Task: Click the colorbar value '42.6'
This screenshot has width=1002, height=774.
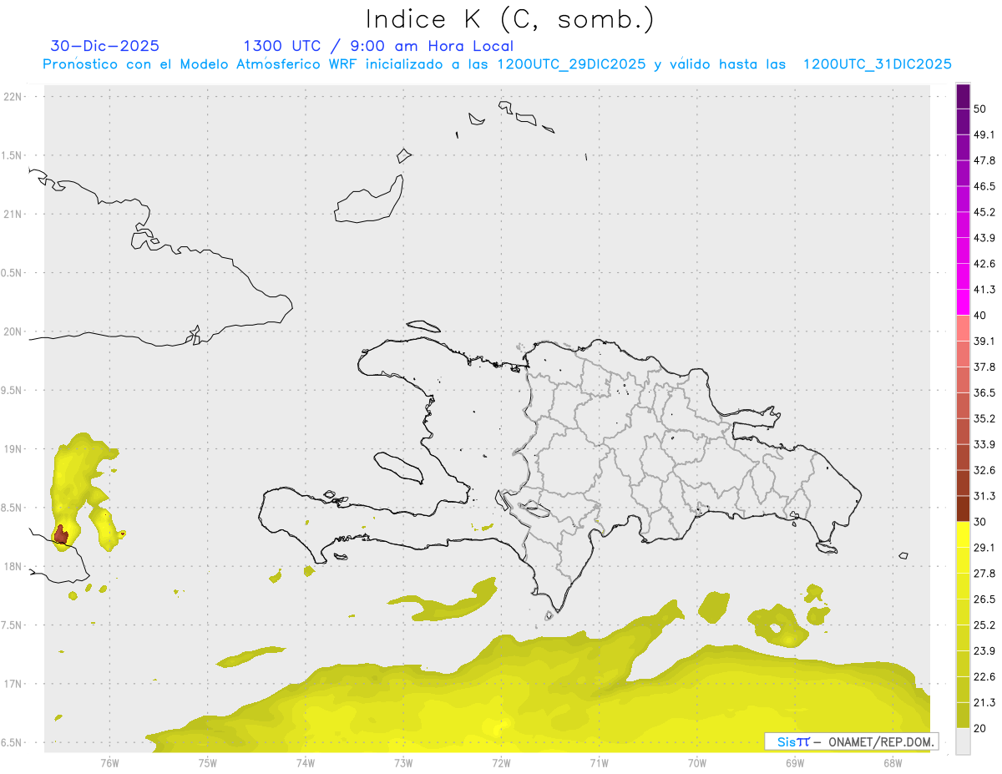Action: (x=984, y=265)
